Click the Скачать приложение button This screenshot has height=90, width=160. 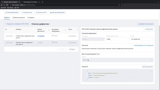pos(57,12)
